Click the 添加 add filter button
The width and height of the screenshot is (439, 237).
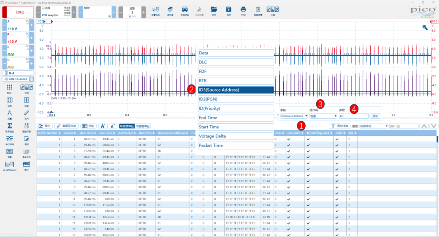(x=375, y=116)
